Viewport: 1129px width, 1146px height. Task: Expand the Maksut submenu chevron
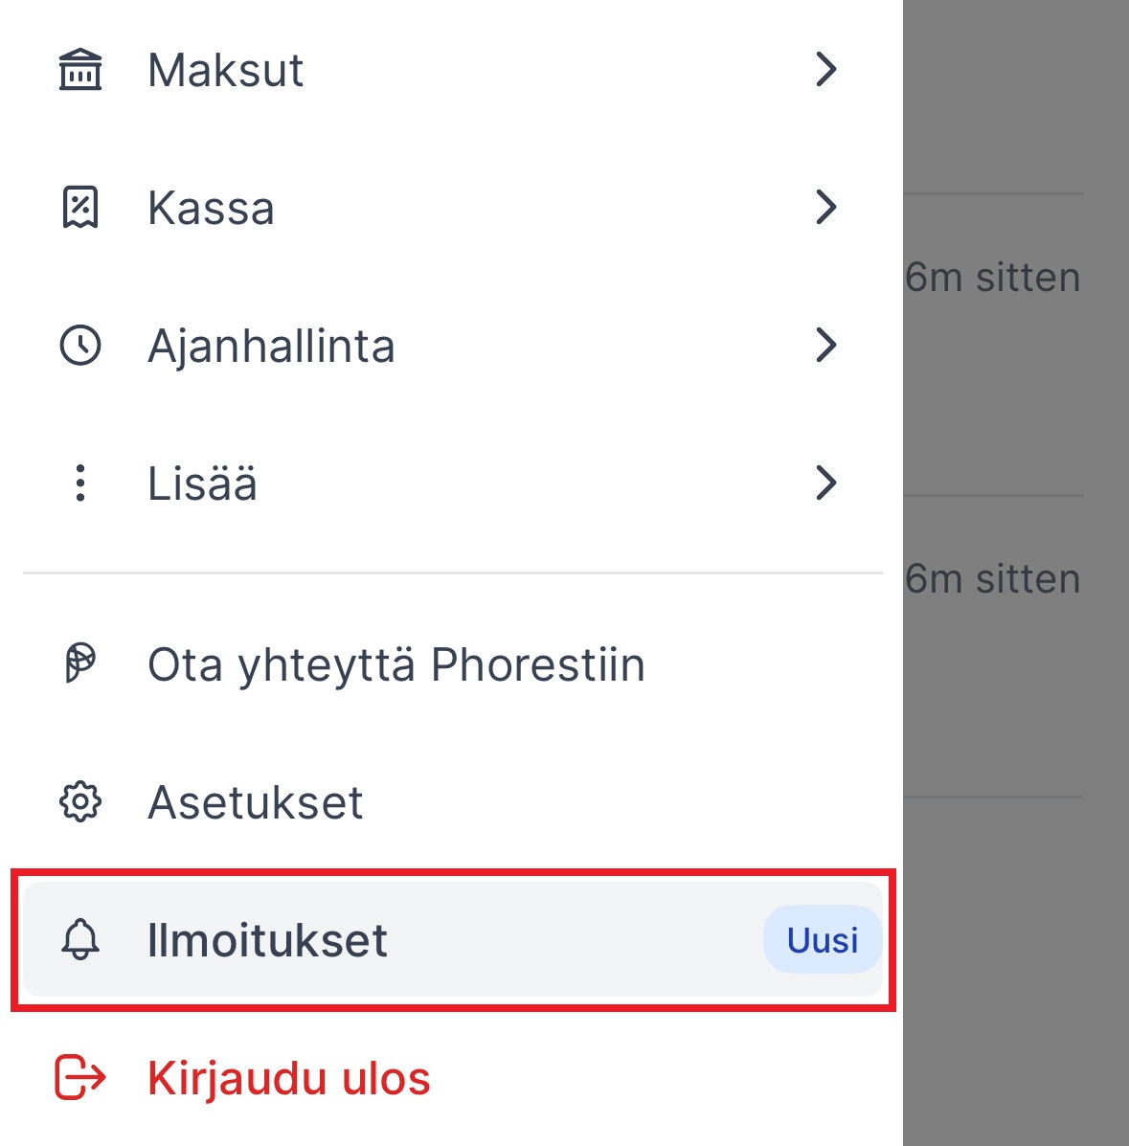pyautogui.click(x=825, y=70)
